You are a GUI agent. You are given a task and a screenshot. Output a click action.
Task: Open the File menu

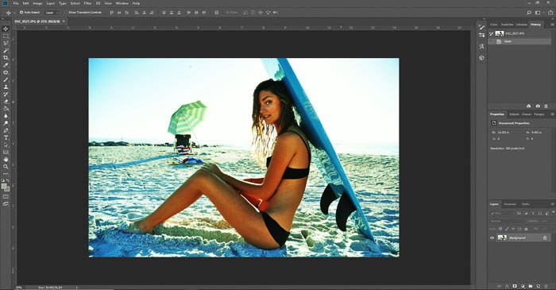[x=16, y=3]
